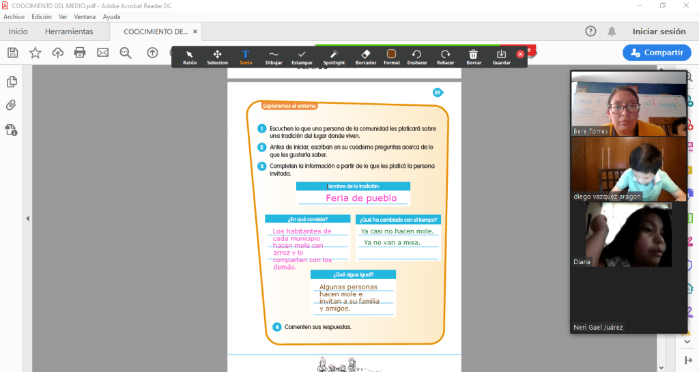Click the print icon in Acrobat toolbar
This screenshot has width=699, height=372.
[80, 53]
